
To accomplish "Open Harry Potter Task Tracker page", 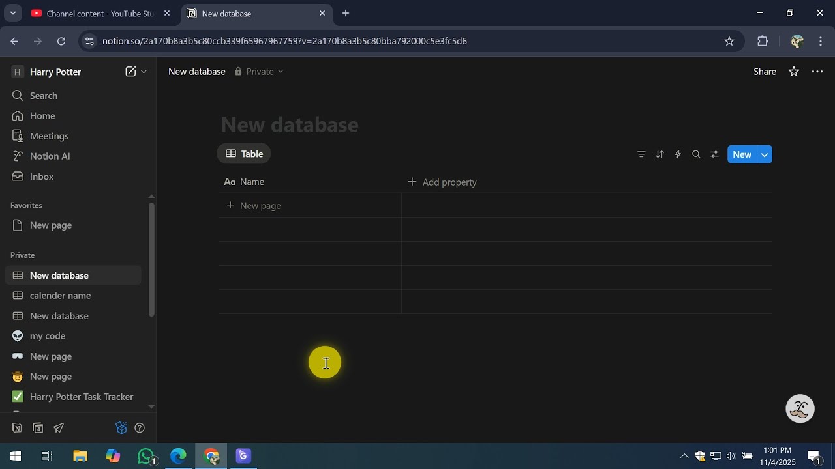I will pyautogui.click(x=73, y=397).
